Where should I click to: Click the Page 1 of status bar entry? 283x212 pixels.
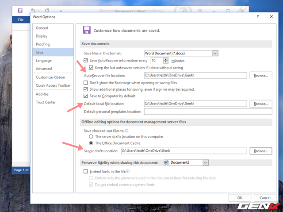tap(21, 170)
